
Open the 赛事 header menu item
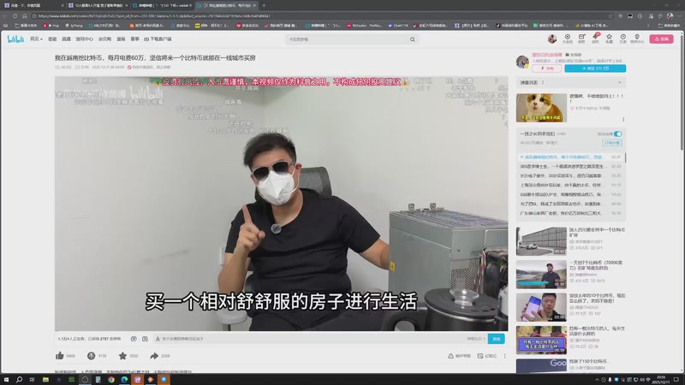(x=135, y=38)
